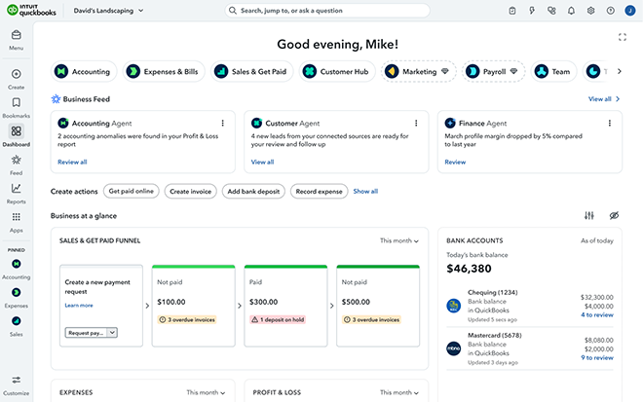The width and height of the screenshot is (643, 402).
Task: Open Sales funnel This month dropdown
Action: 399,241
